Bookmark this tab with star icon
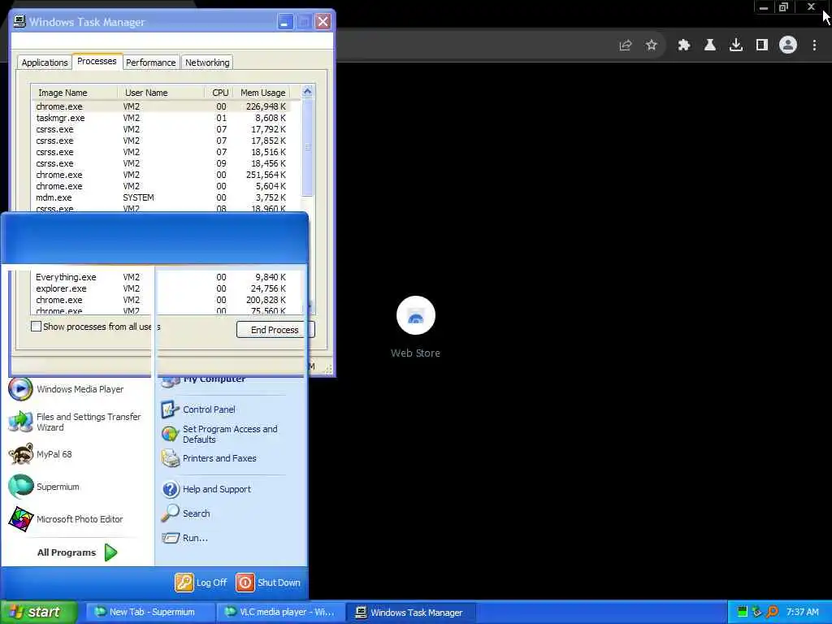Screen dimensions: 832x624 652,45
